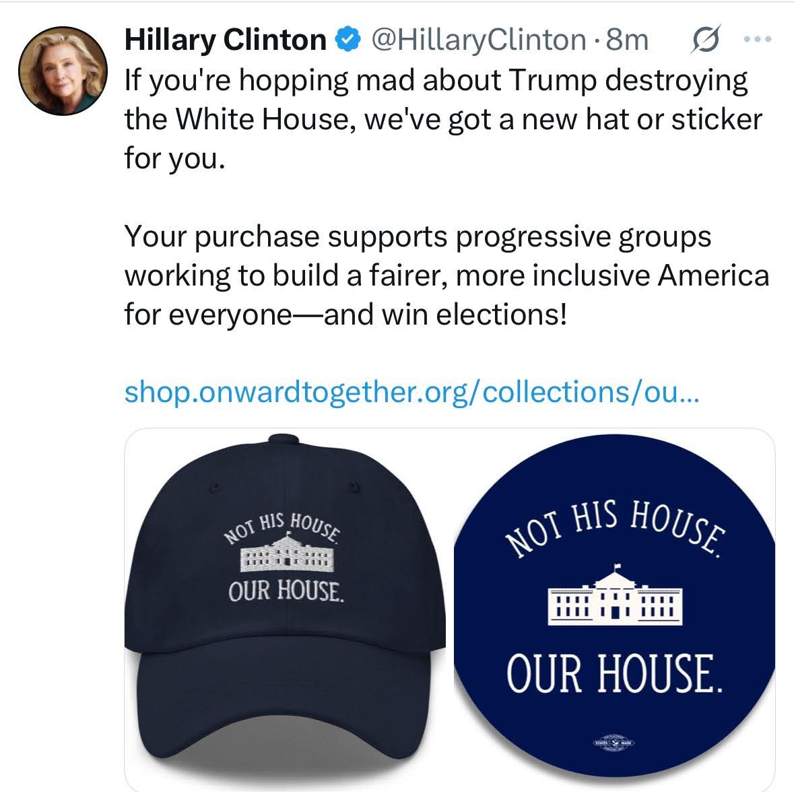Click the White House graphic on sticker
Screen dimensions: 794x792
point(616,596)
